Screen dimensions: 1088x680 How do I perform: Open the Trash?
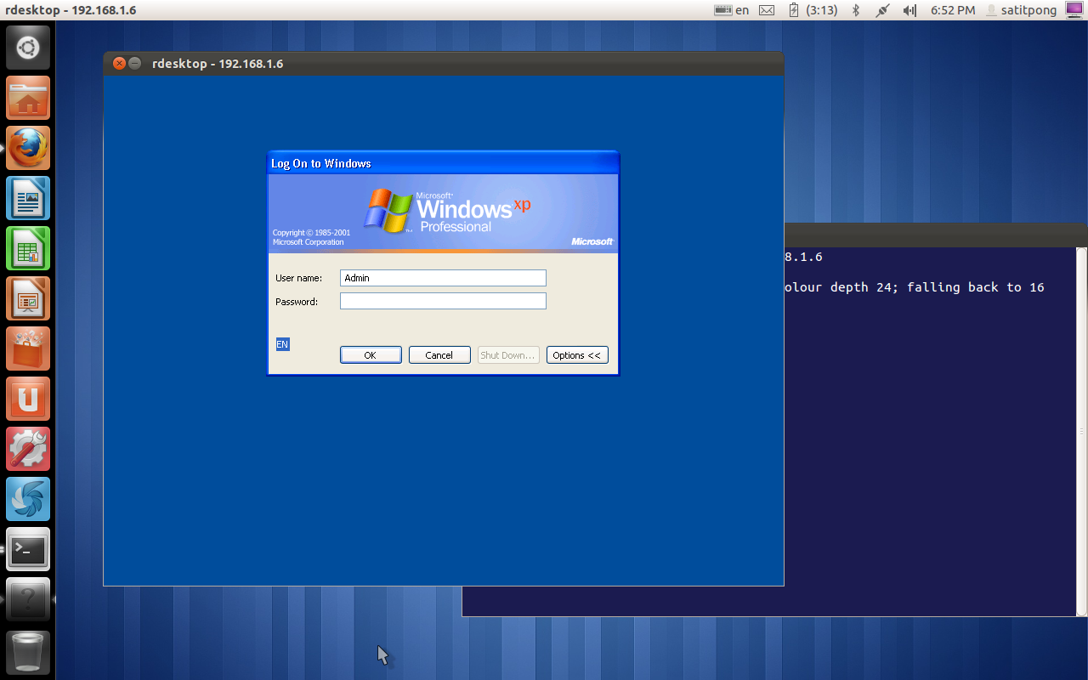tap(27, 651)
